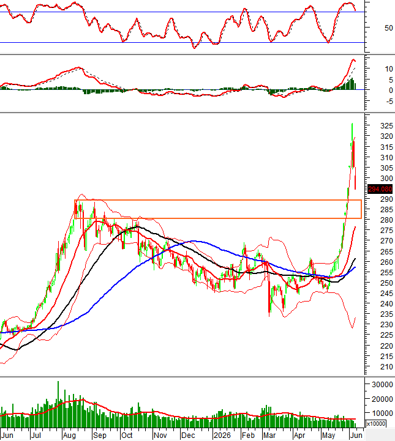Click the MACD -5 axis label

click(x=389, y=102)
